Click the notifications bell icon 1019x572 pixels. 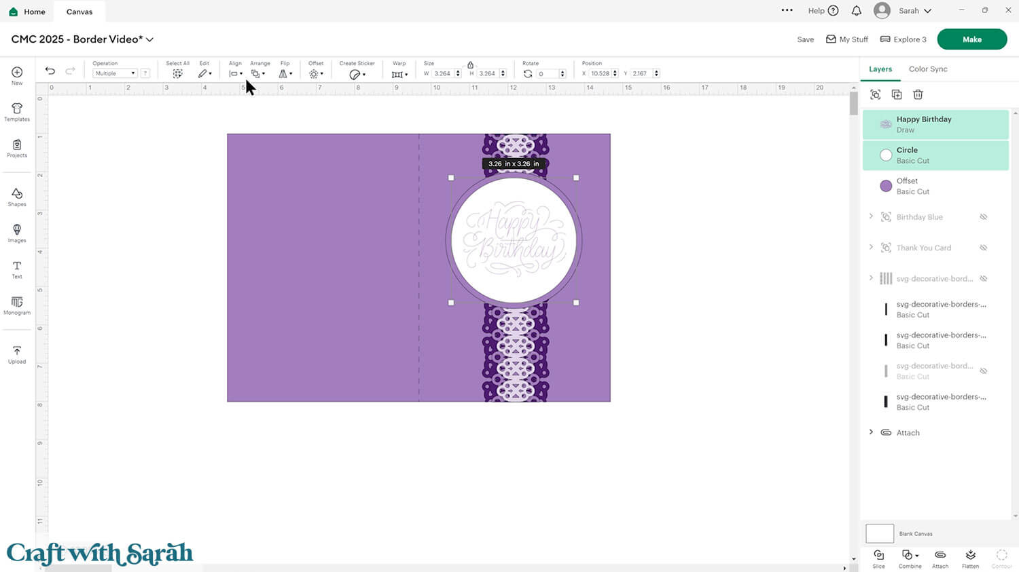[856, 11]
